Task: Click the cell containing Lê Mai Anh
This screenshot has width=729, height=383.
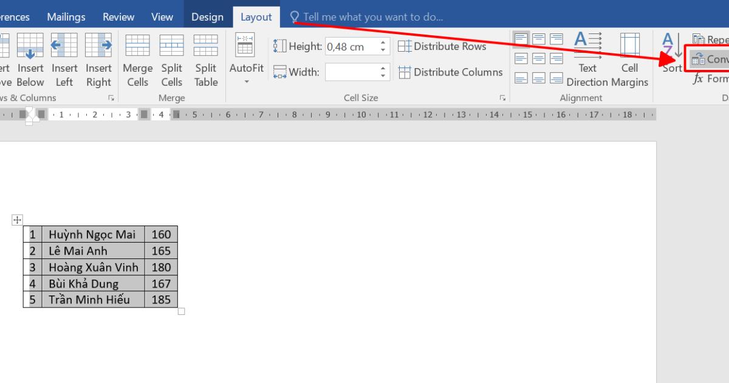Action: pos(93,250)
